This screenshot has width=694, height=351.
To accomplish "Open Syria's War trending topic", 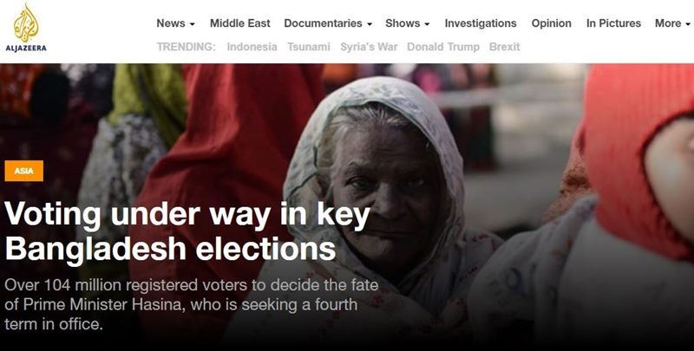I will click(x=369, y=47).
